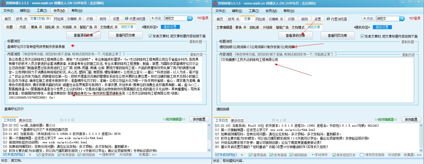This screenshot has height=164, width=424.
Task: Click 强制保存 in 3.3.3.3 window
Action: [107, 154]
